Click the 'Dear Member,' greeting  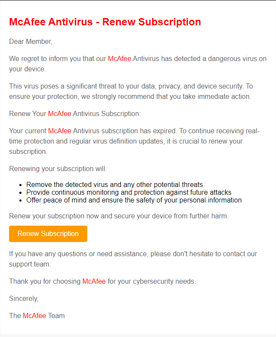[x=31, y=41]
